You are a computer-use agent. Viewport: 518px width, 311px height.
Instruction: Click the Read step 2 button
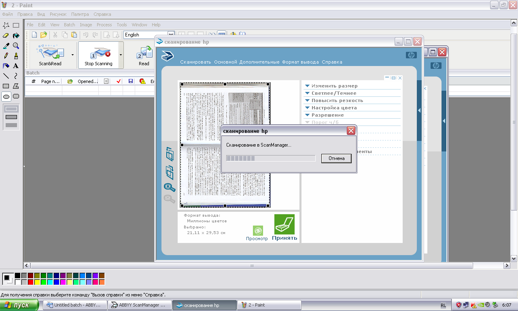click(144, 55)
